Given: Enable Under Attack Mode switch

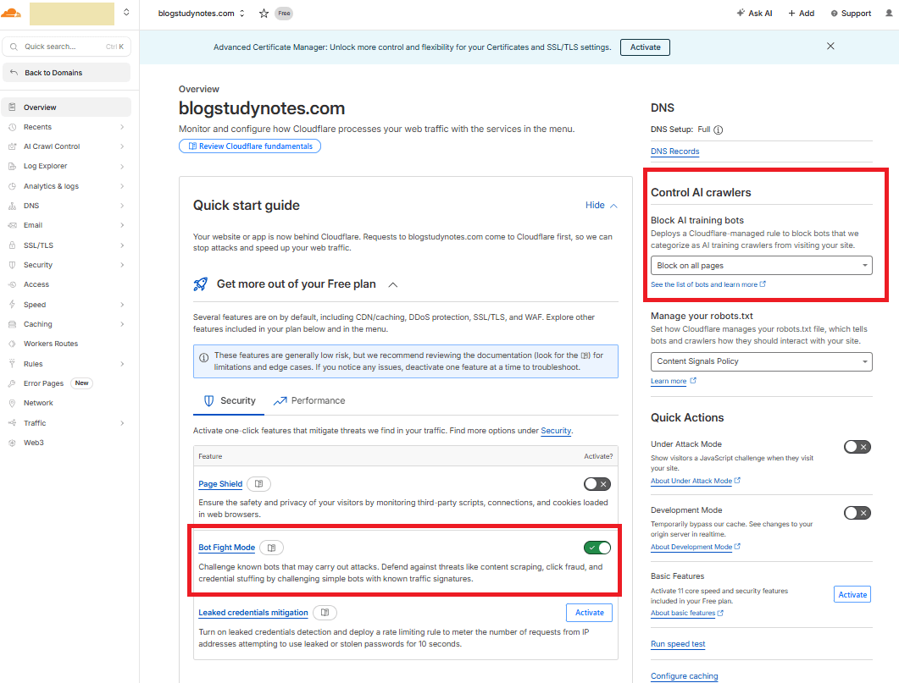Looking at the screenshot, I should (x=857, y=447).
